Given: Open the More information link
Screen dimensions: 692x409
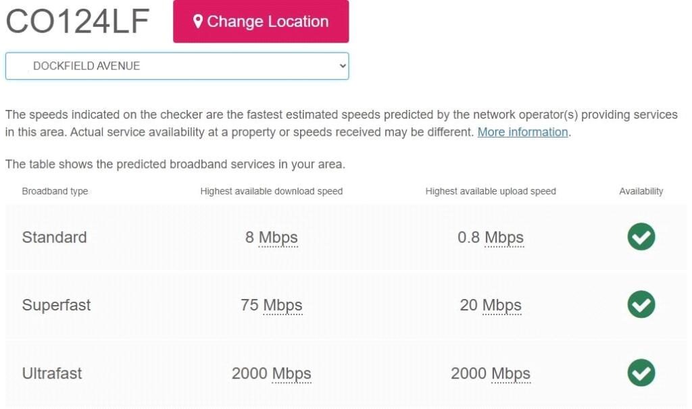Looking at the screenshot, I should coord(522,132).
